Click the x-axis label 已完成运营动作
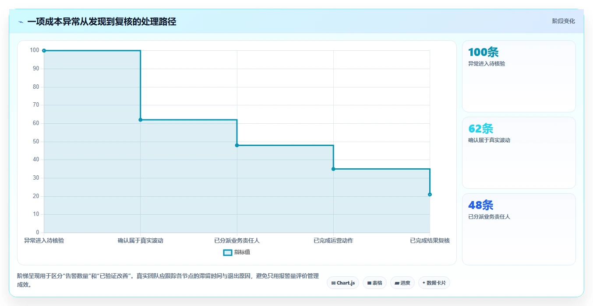The height and width of the screenshot is (306, 593). [x=333, y=240]
